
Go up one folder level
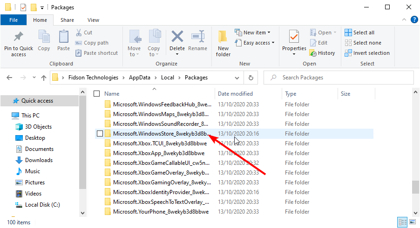[x=44, y=78]
